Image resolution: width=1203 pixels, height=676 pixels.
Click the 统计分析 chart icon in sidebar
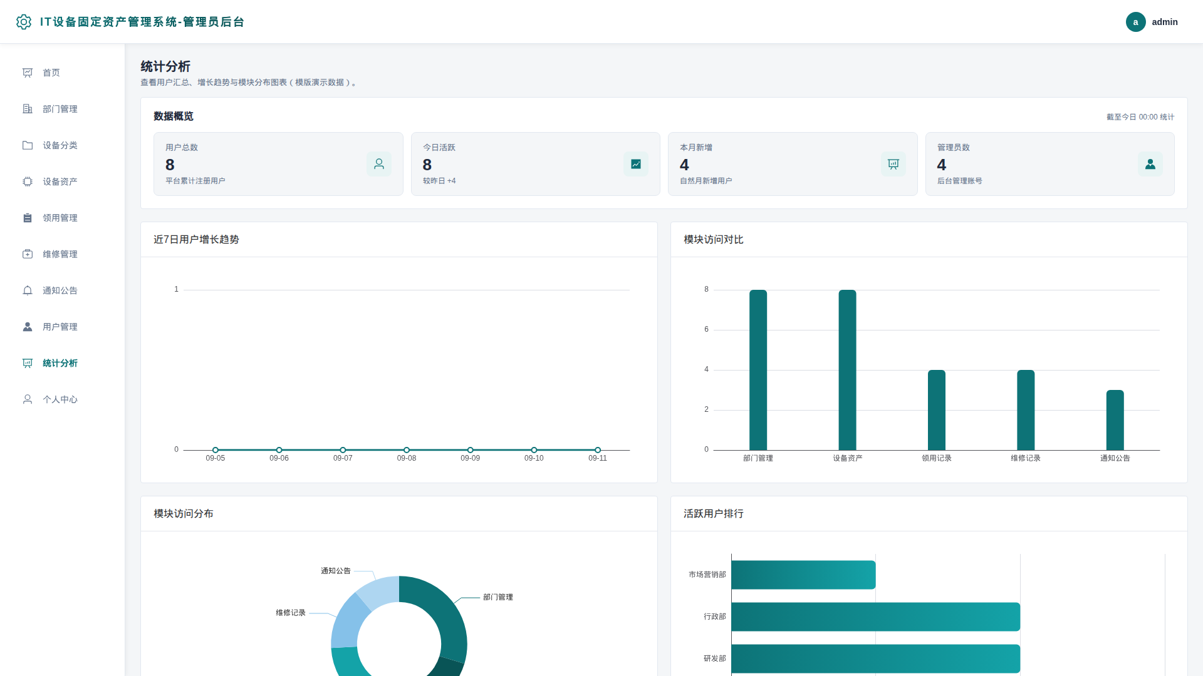(x=28, y=363)
